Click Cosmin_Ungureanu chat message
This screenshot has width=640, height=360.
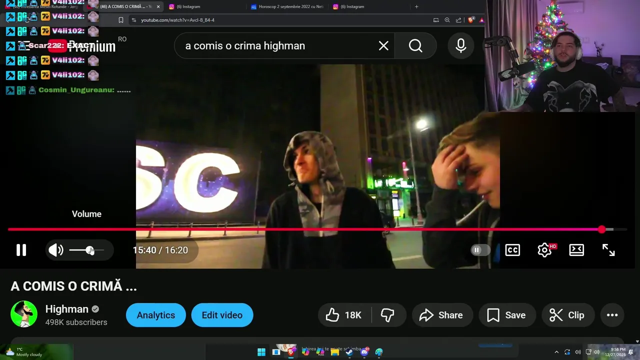68,90
